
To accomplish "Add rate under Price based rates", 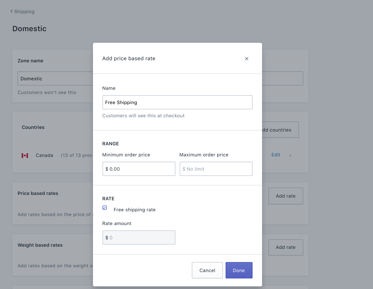I will pos(286,196).
